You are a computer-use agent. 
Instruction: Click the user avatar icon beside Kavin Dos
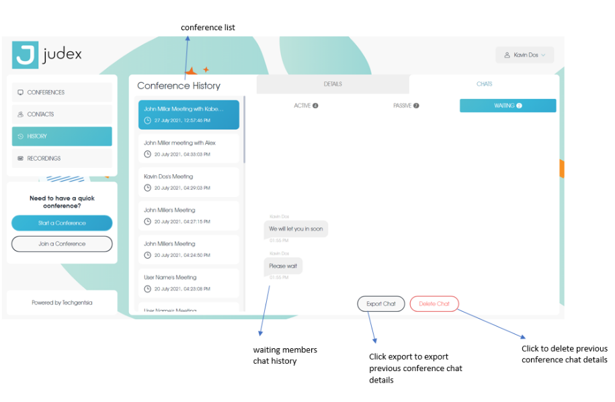pos(507,55)
